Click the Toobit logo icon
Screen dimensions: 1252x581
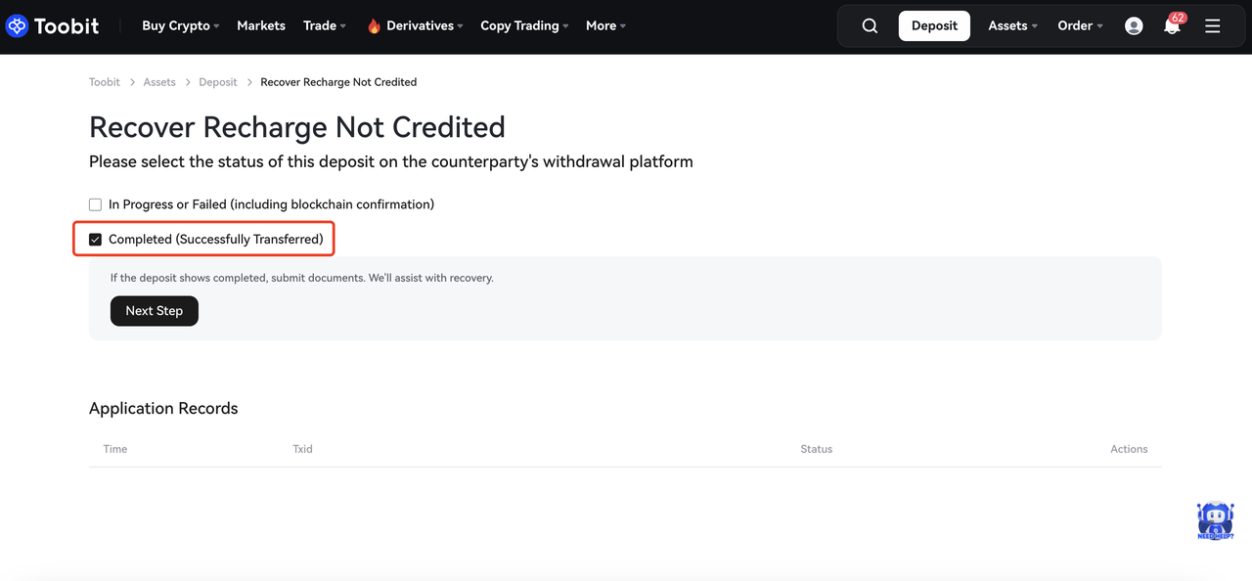click(x=17, y=26)
